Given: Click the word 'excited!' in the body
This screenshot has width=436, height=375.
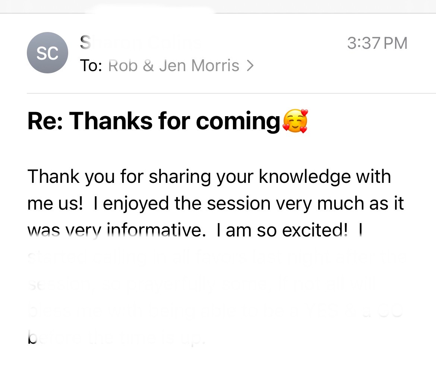Looking at the screenshot, I should point(315,230).
